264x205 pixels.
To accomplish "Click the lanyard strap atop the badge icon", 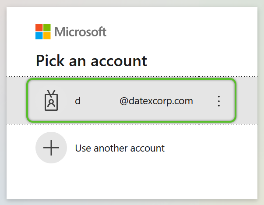I will [x=51, y=93].
